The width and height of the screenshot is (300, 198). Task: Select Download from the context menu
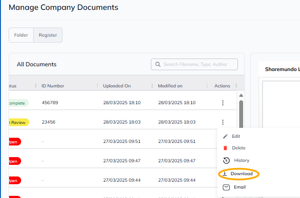241,174
